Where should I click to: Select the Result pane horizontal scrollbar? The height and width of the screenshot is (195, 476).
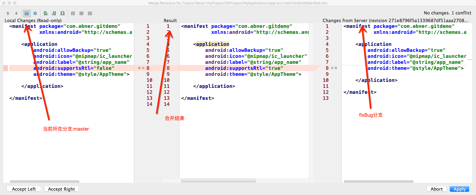pos(219,181)
